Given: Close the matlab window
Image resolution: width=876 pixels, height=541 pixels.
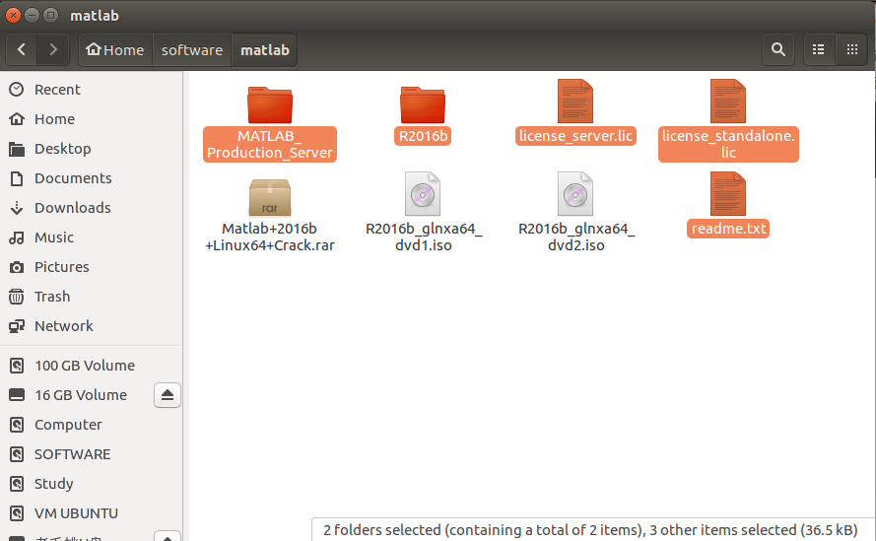Looking at the screenshot, I should pyautogui.click(x=14, y=15).
